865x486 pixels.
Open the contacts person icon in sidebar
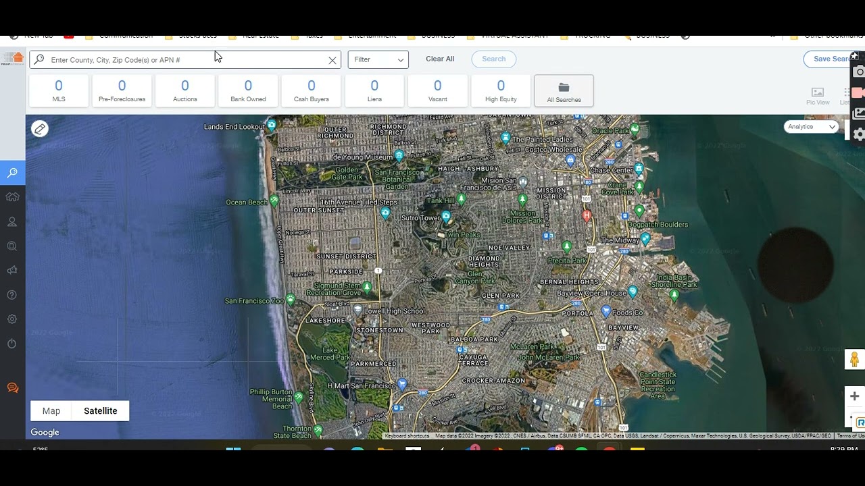tap(12, 221)
